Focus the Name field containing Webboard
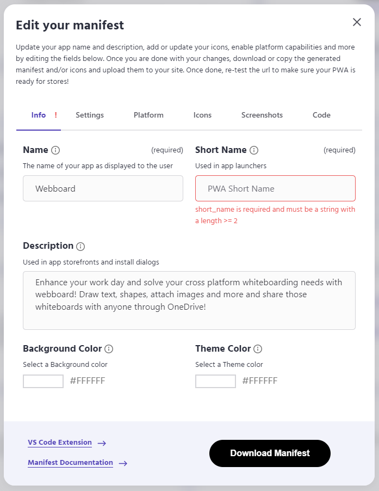This screenshot has height=491, width=379. (x=103, y=188)
